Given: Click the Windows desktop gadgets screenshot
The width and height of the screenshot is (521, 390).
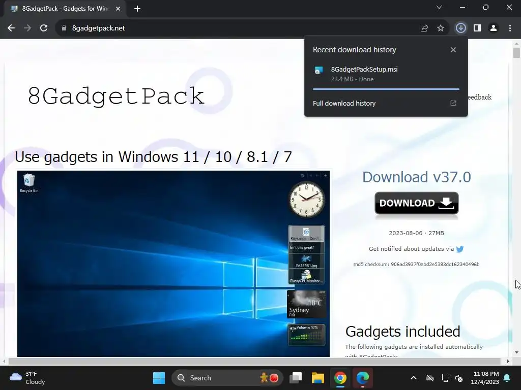Looking at the screenshot, I should [173, 264].
